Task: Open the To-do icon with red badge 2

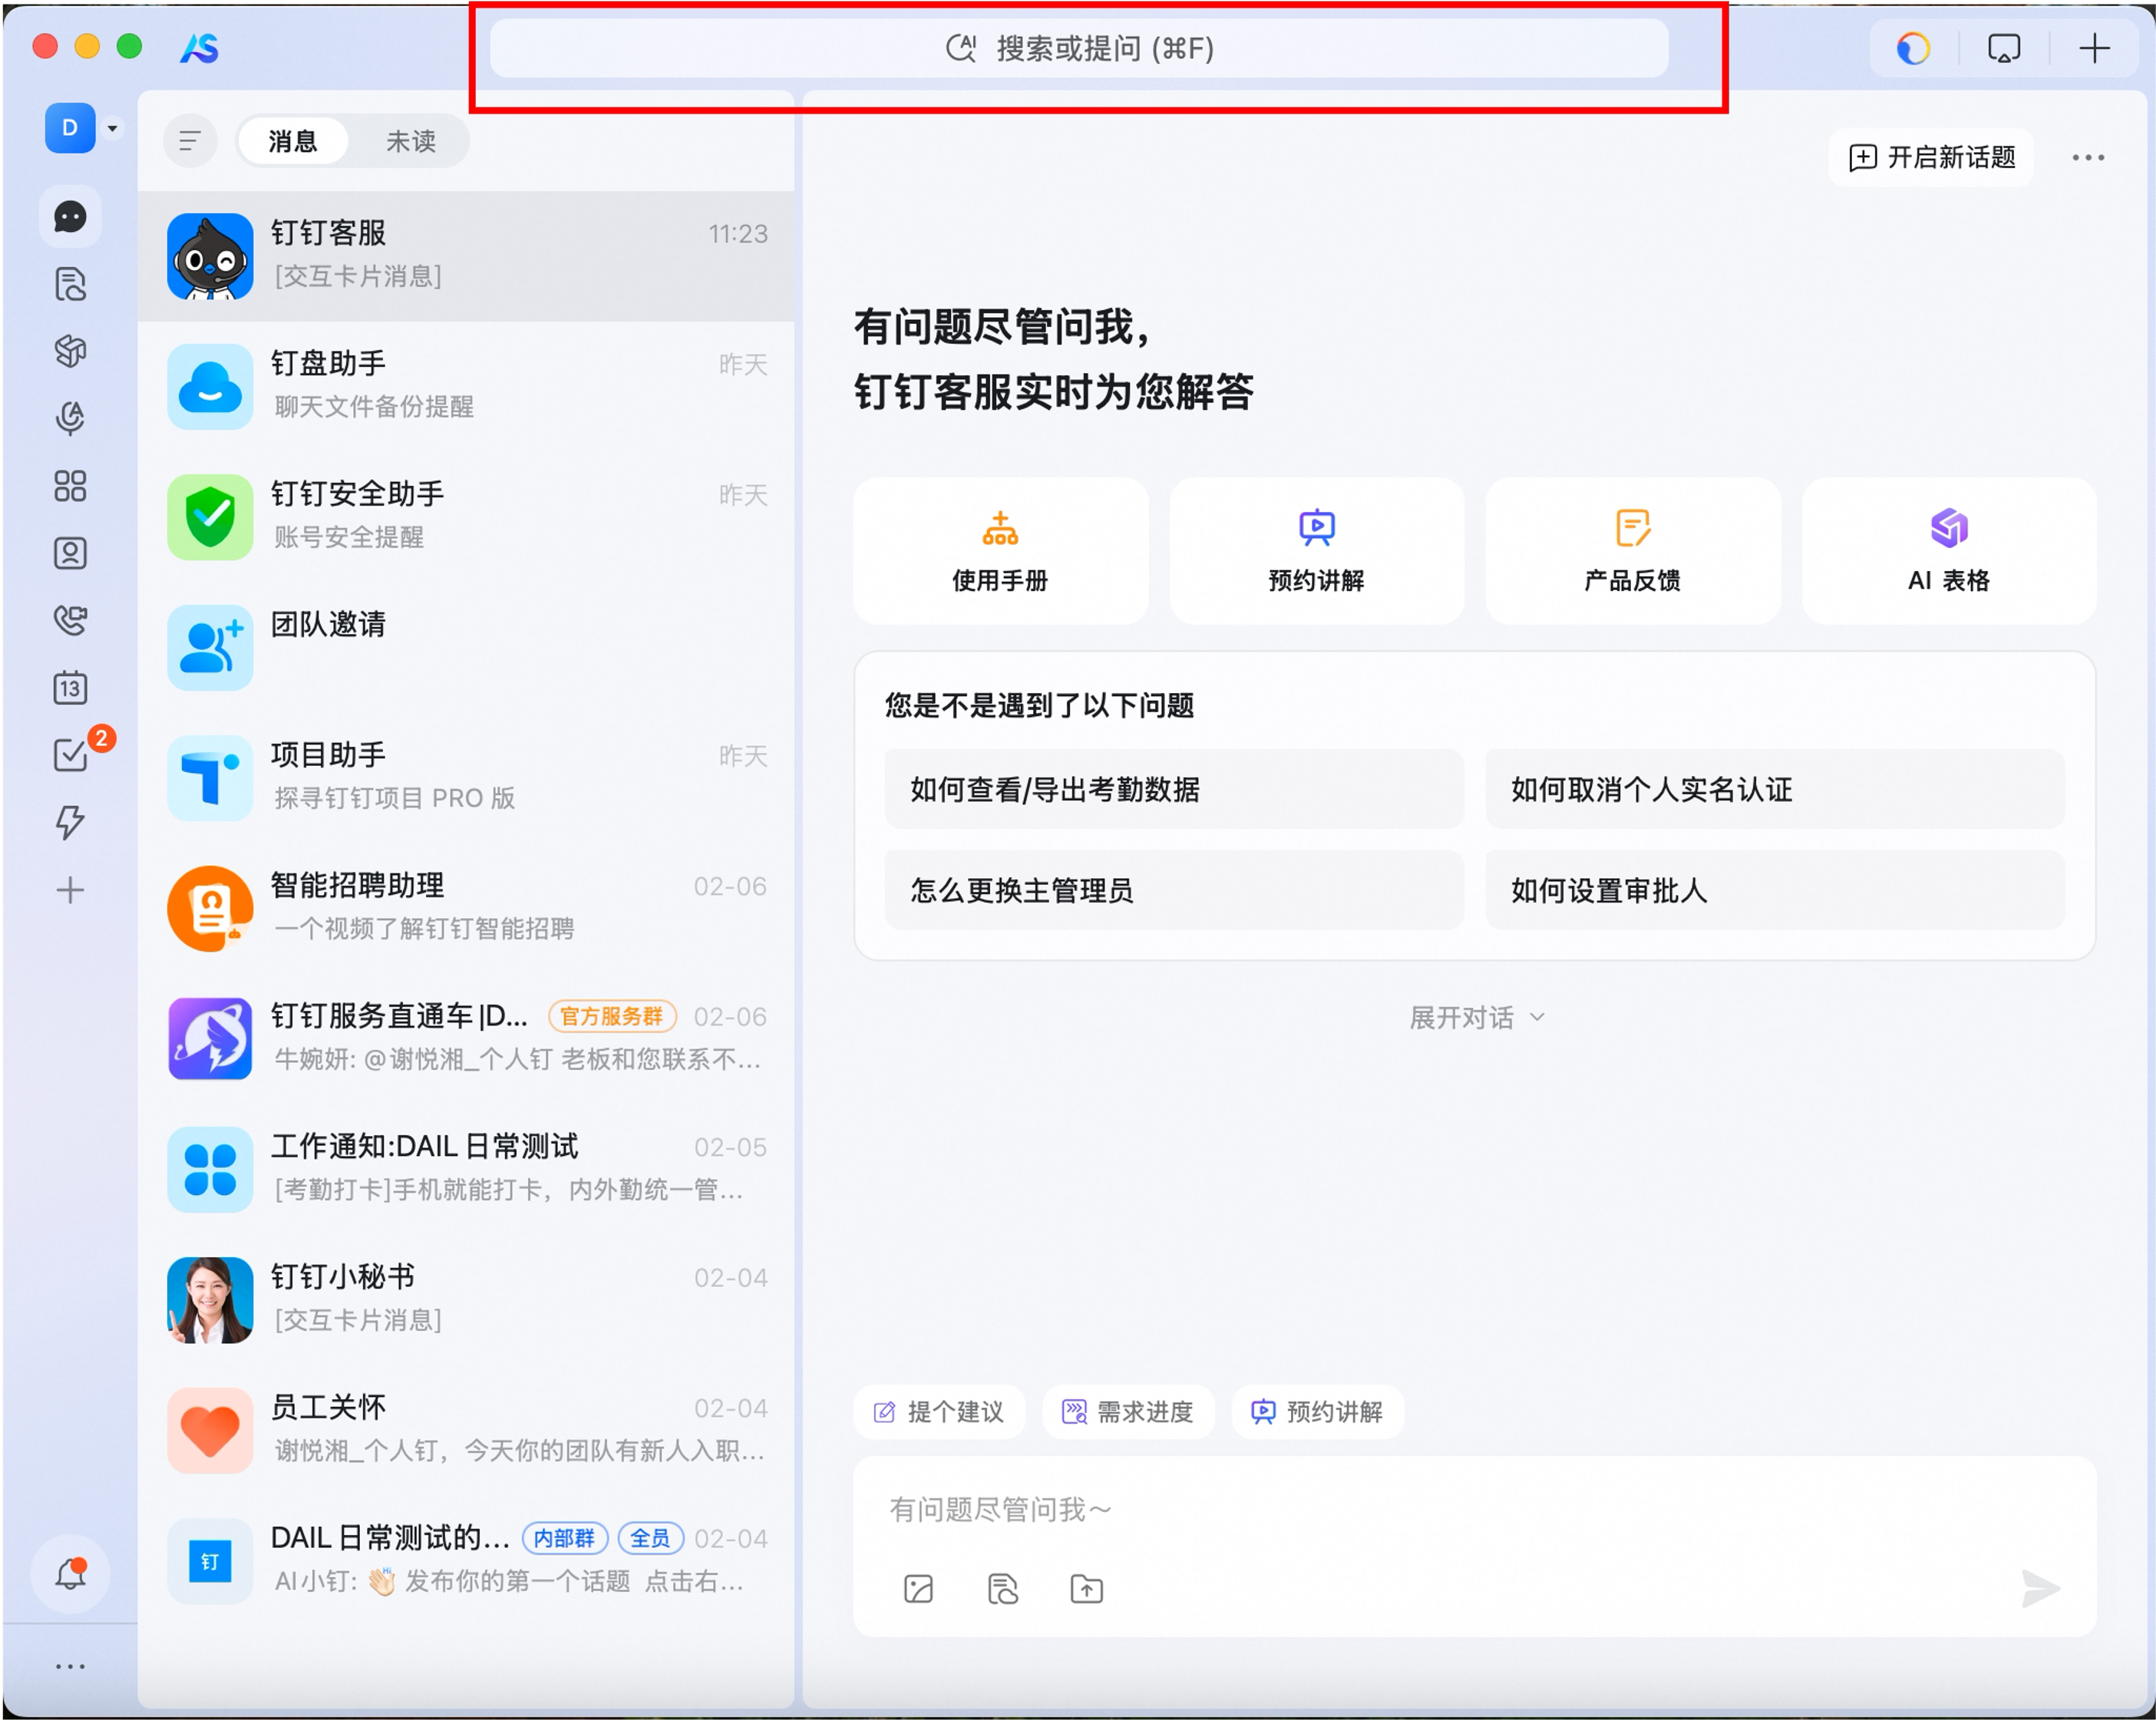Action: 70,755
